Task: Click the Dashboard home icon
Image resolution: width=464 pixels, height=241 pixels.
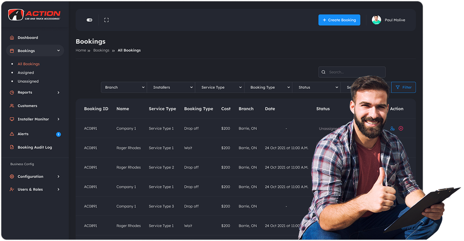Action: click(12, 38)
